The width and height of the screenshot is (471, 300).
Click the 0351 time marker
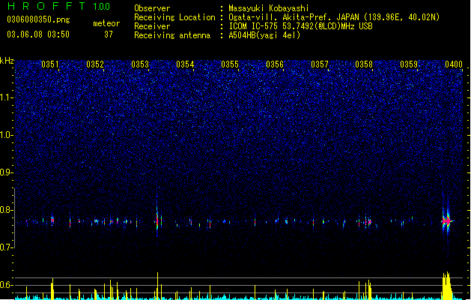pos(50,64)
